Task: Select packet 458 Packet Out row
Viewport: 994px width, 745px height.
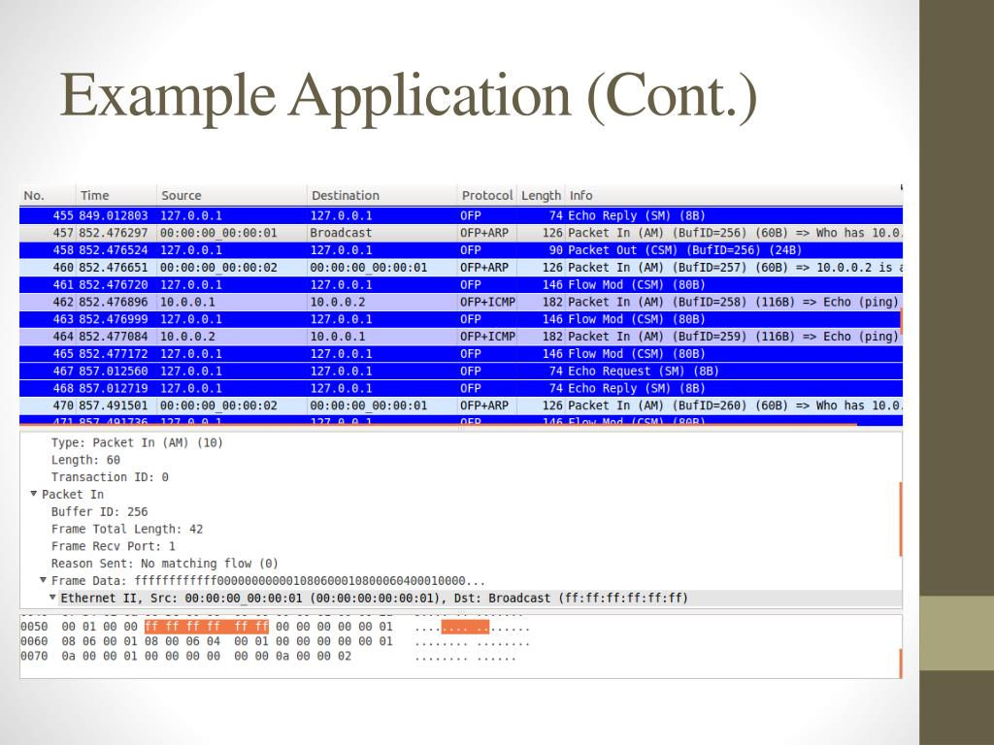Action: pos(461,249)
